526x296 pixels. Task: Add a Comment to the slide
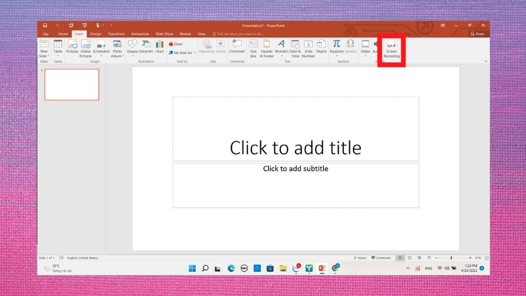click(x=237, y=47)
